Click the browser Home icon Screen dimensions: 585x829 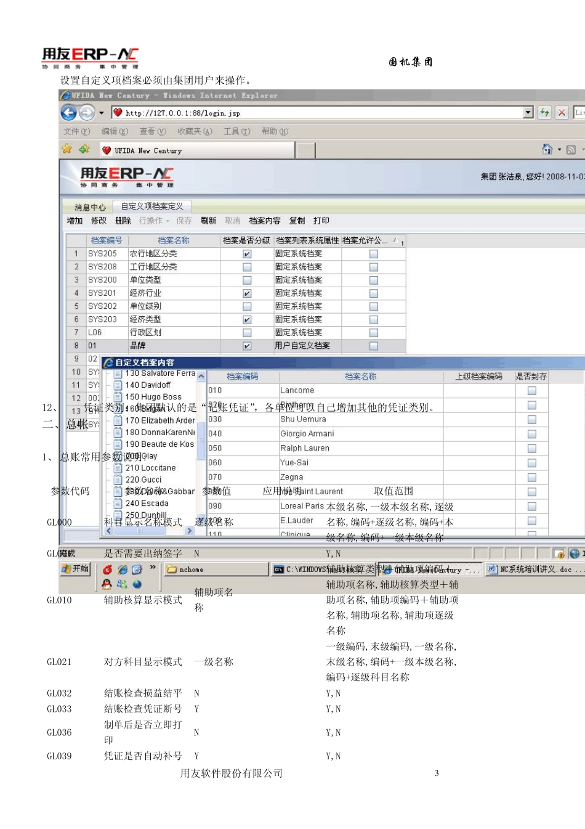[547, 149]
